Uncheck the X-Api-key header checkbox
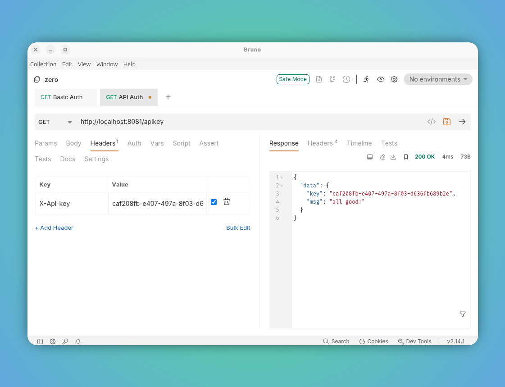 pos(214,202)
